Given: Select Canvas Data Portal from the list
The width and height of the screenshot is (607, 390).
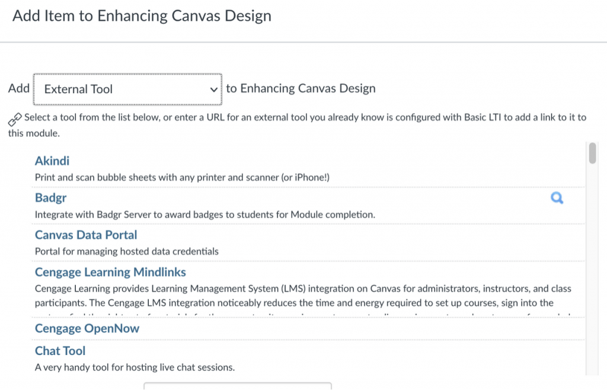Looking at the screenshot, I should tap(86, 235).
